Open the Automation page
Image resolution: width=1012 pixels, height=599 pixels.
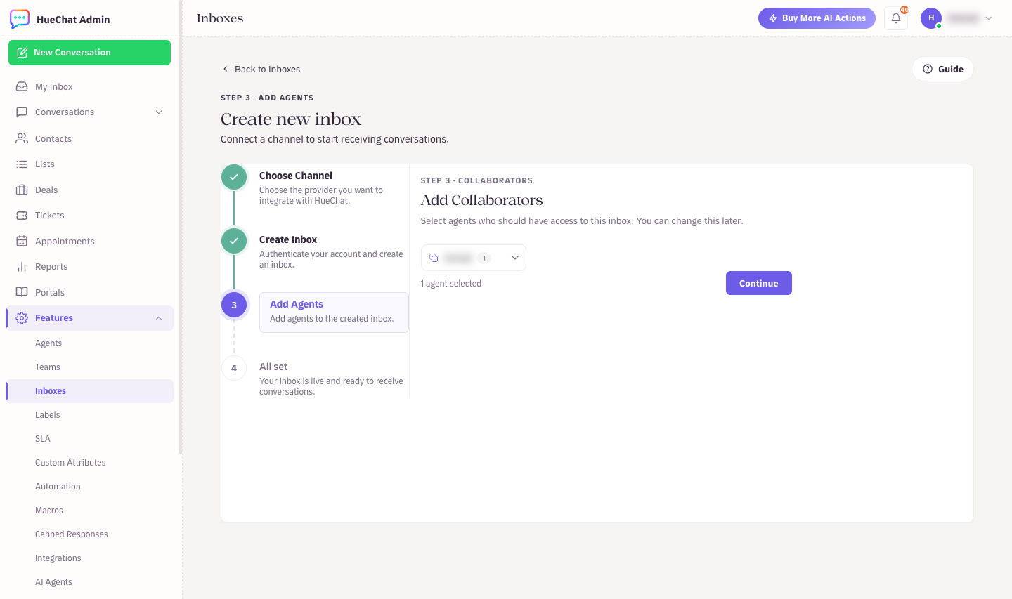pos(58,487)
